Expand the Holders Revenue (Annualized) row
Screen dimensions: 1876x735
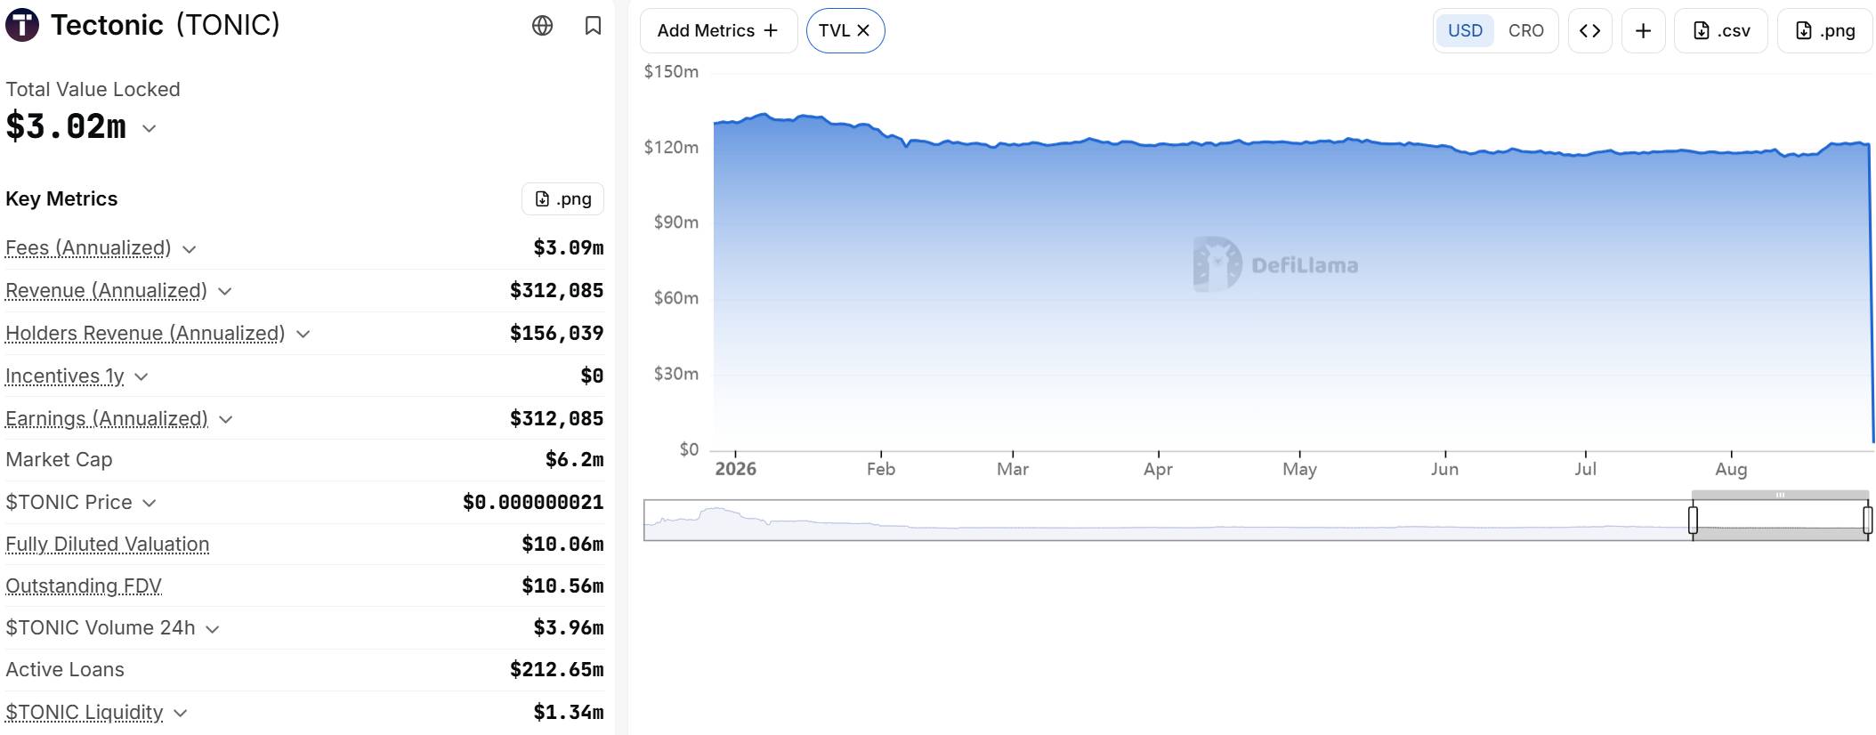[x=303, y=335]
